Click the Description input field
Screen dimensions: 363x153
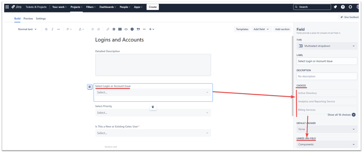click(327, 76)
